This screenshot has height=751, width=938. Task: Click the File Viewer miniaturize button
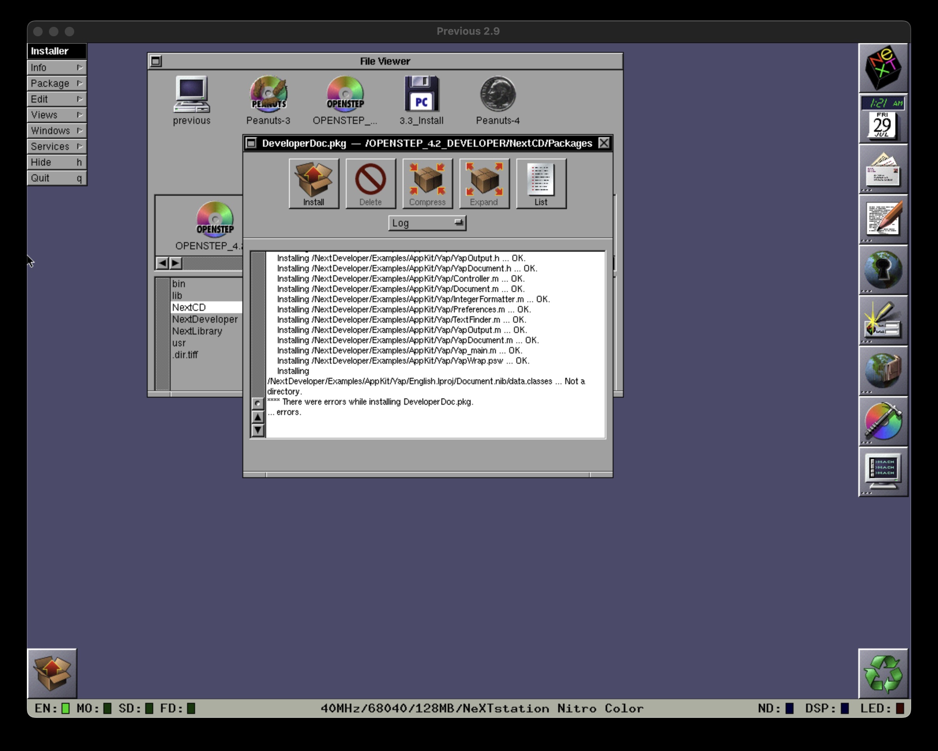pyautogui.click(x=156, y=61)
